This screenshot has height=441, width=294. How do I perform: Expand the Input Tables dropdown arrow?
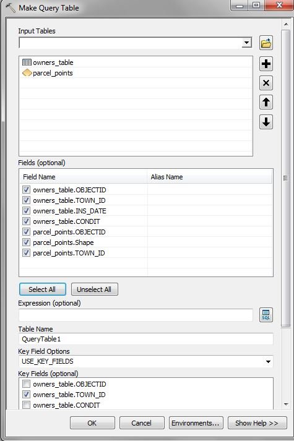(247, 43)
